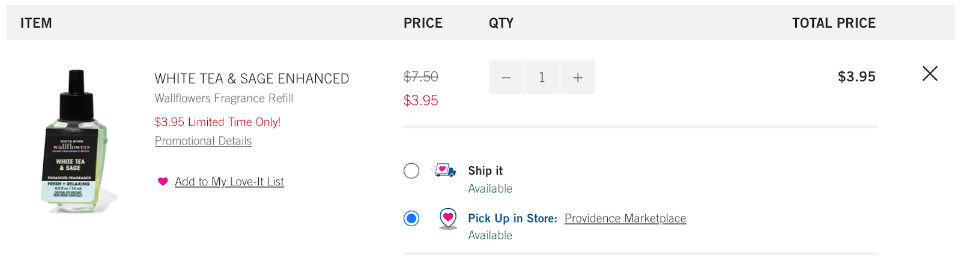Click the store pickup map pin icon

[448, 218]
